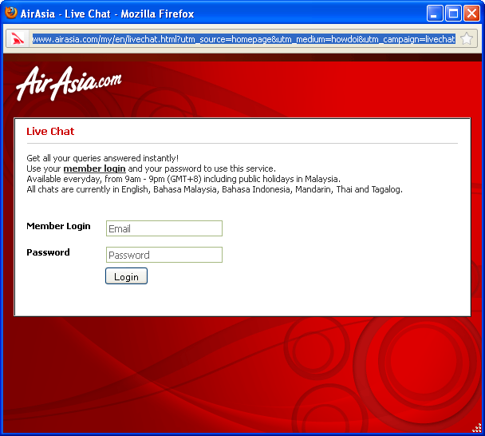Click the AirAsia site favicon in address bar
The image size is (485, 436).
coord(18,39)
